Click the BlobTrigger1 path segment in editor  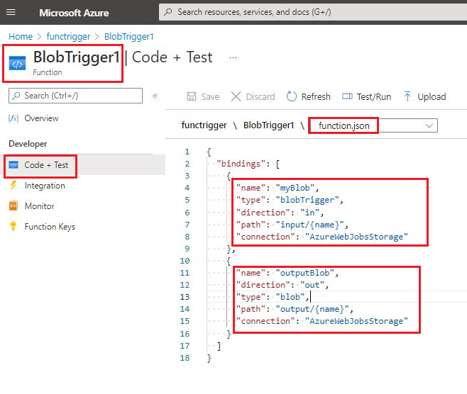tap(268, 125)
